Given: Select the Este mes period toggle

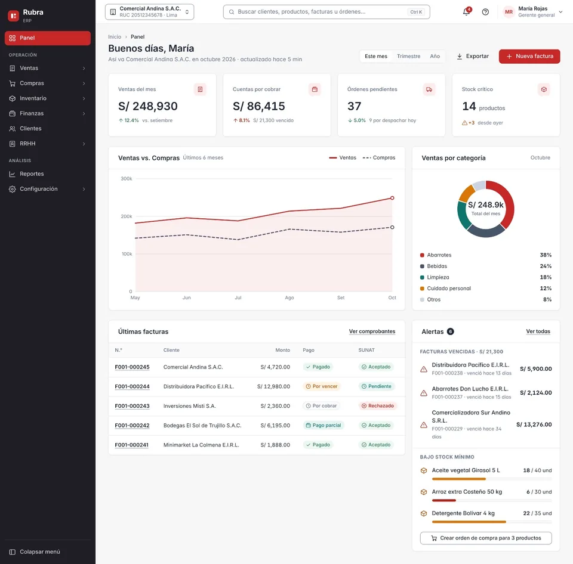Looking at the screenshot, I should [x=375, y=56].
